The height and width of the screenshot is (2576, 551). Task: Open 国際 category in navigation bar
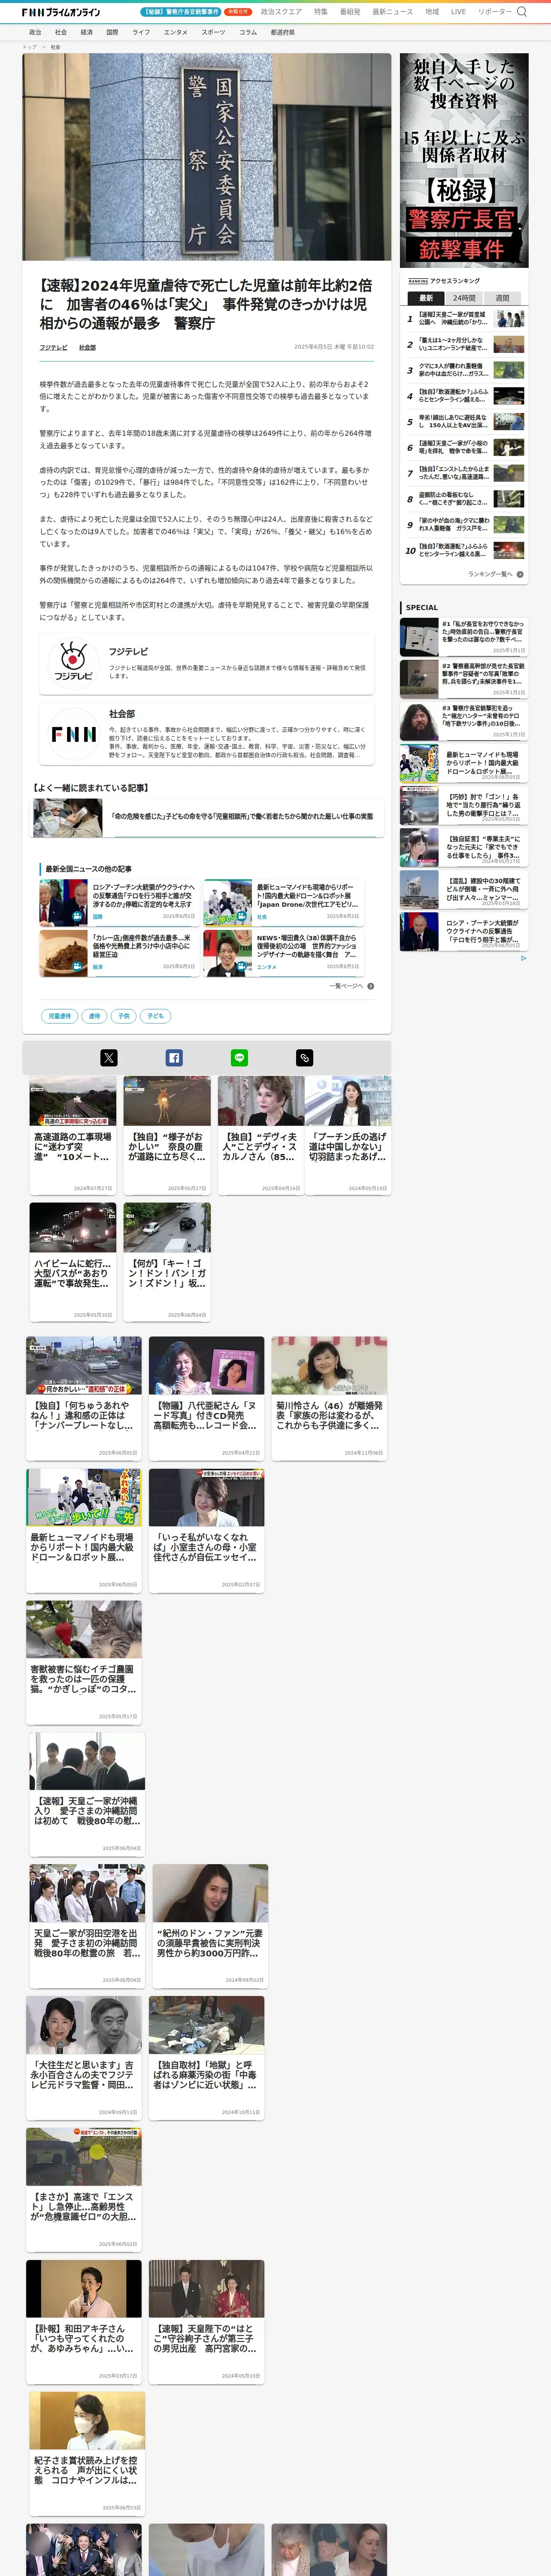[x=112, y=32]
